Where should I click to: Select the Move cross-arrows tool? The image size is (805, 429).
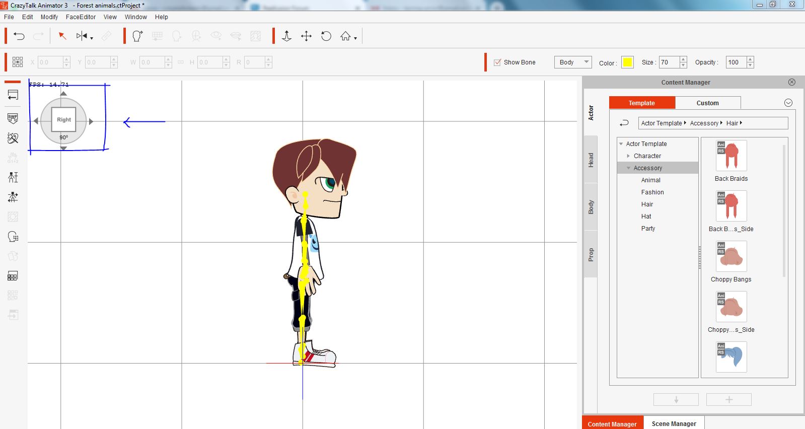[x=306, y=36]
